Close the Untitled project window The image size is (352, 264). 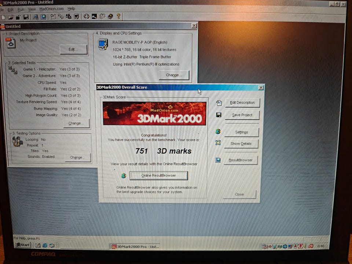point(194,26)
